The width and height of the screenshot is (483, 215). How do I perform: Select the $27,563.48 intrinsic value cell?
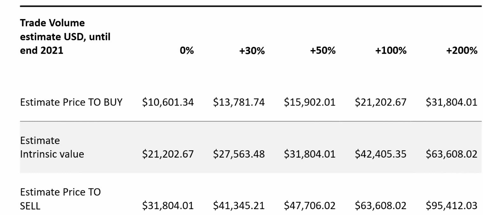tap(239, 154)
